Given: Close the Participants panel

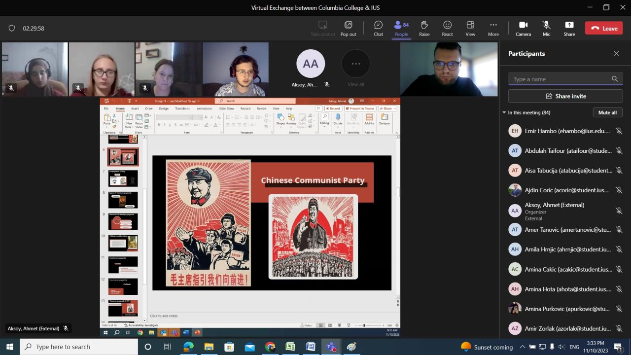Looking at the screenshot, I should (616, 53).
